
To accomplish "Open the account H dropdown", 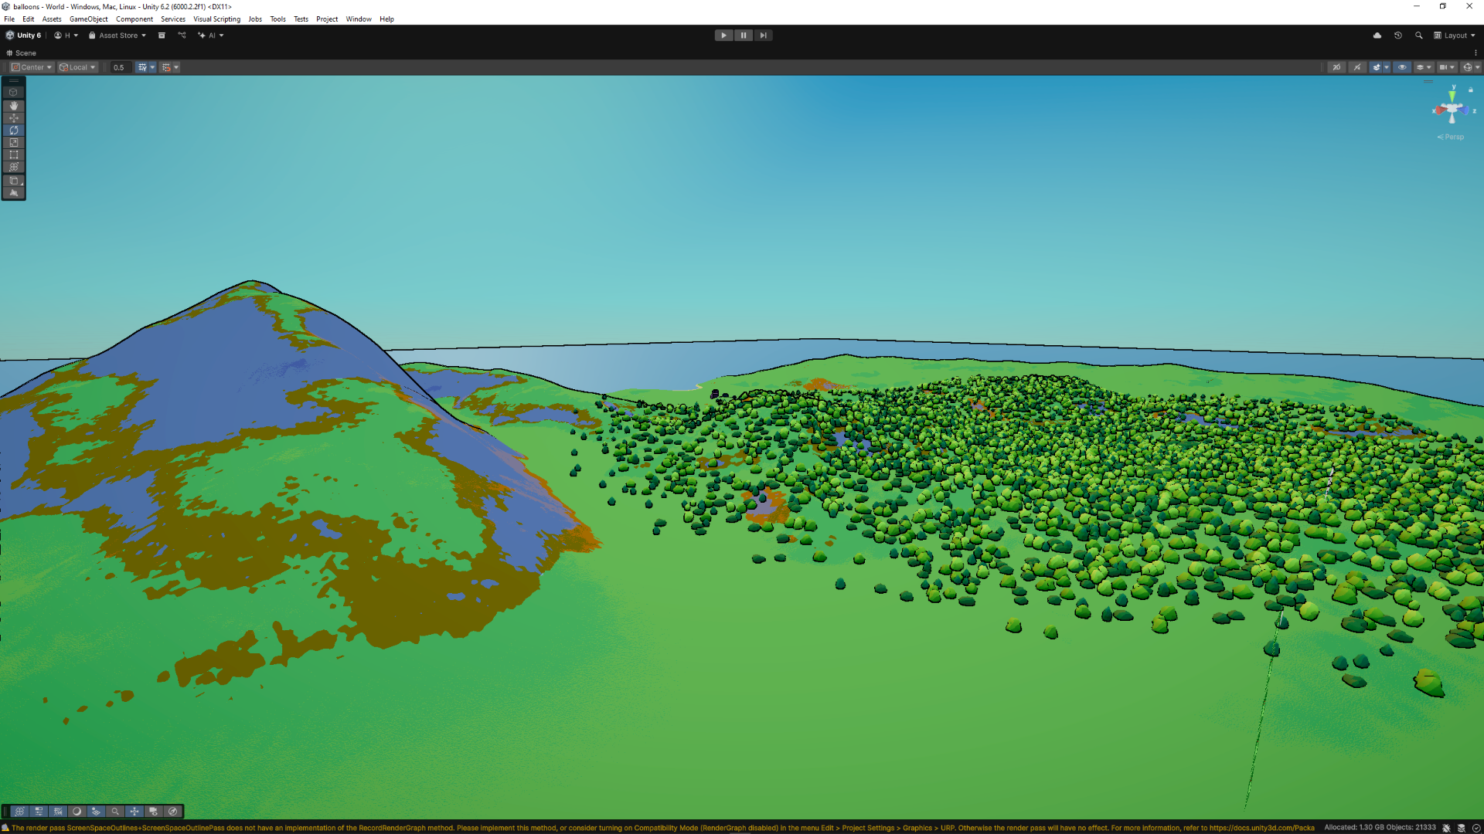I will 66,36.
